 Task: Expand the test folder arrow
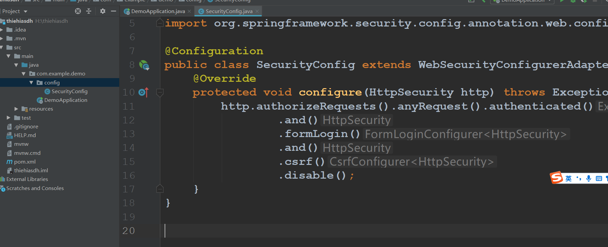pyautogui.click(x=8, y=118)
